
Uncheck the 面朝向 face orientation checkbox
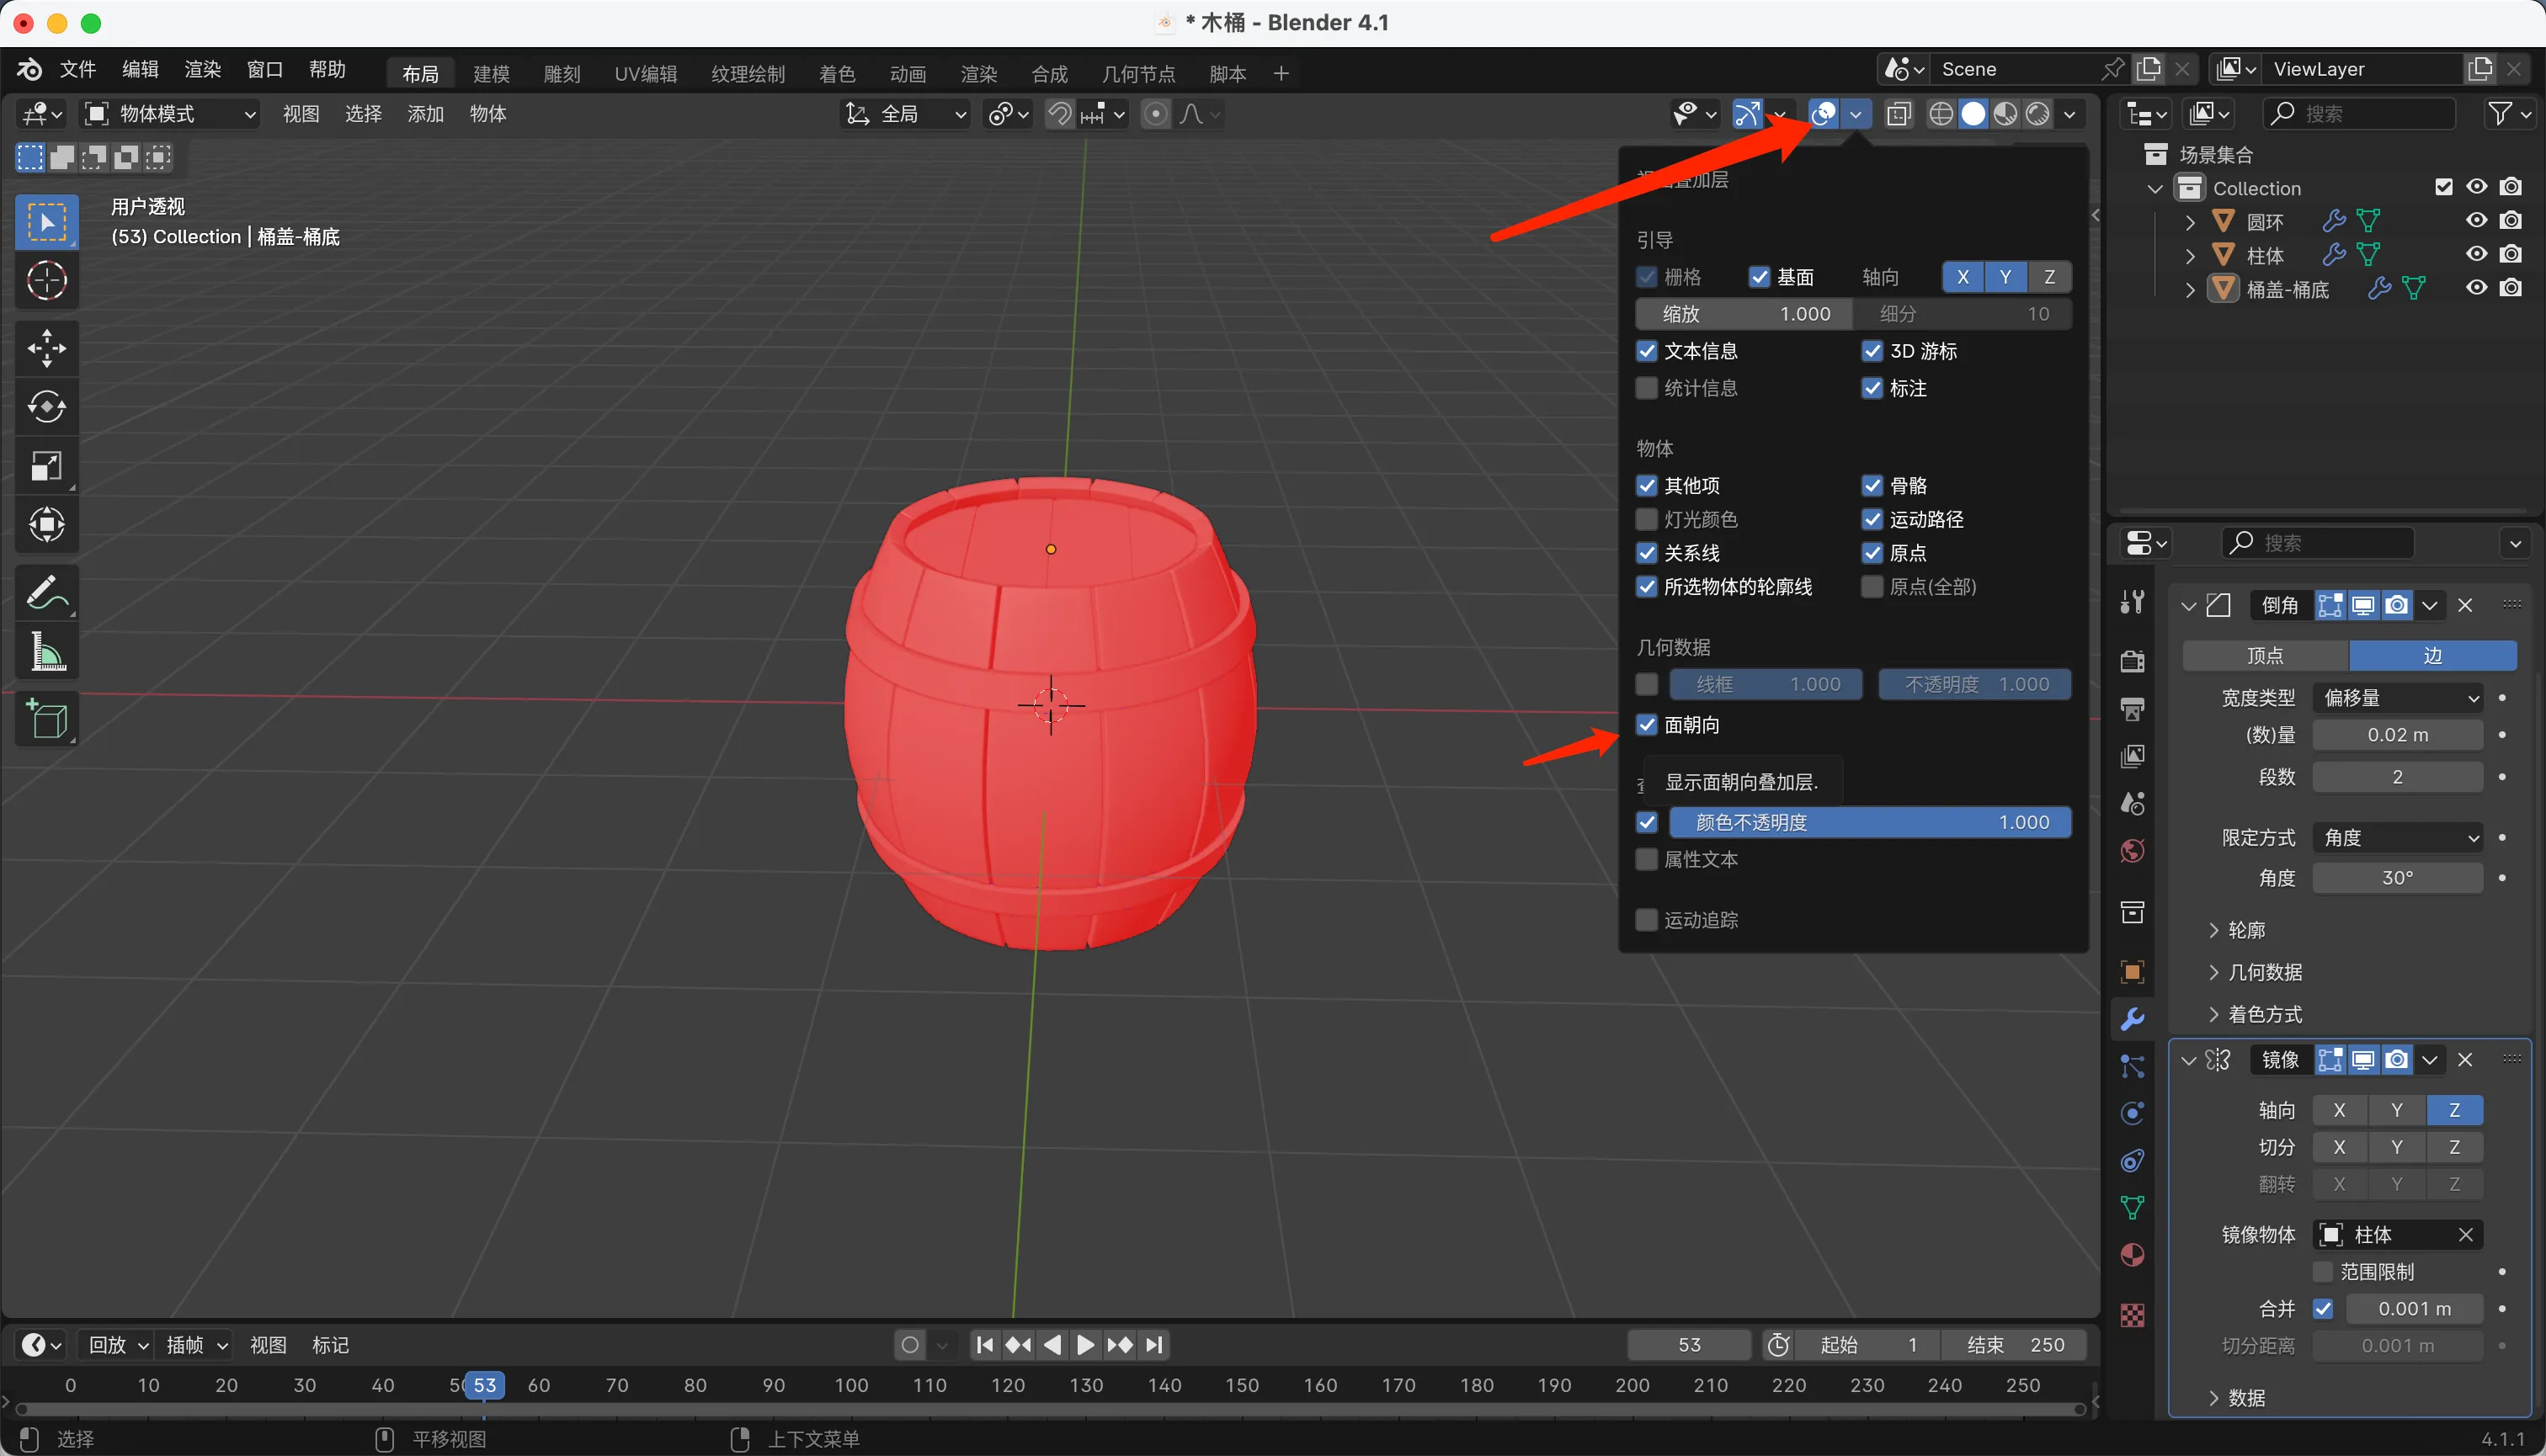click(1647, 725)
